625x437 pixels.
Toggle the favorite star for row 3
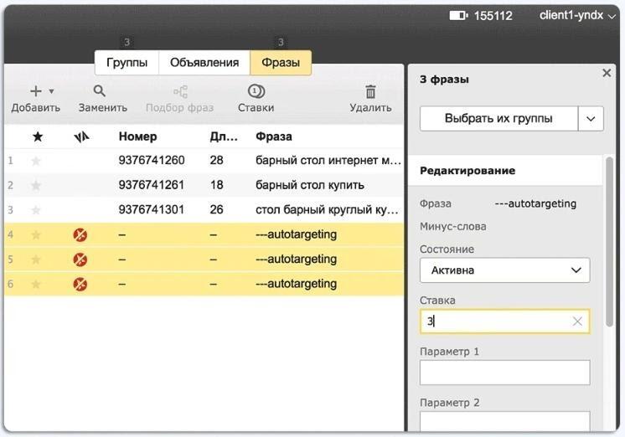pyautogui.click(x=36, y=210)
